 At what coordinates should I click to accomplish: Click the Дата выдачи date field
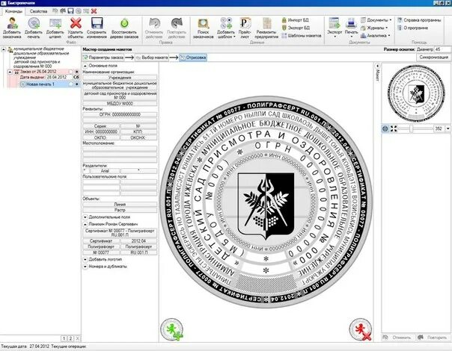point(59,78)
